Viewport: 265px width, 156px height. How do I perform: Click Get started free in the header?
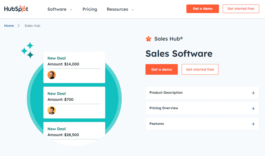(241, 9)
